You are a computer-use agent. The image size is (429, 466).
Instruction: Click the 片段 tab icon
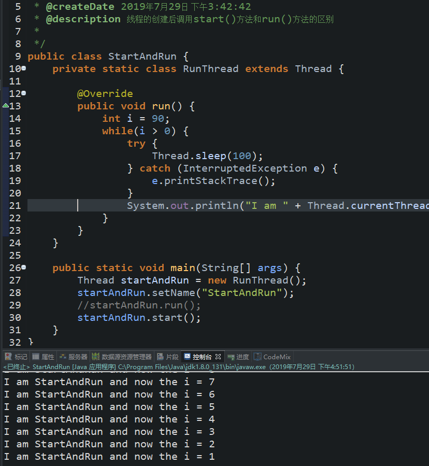[x=160, y=357]
